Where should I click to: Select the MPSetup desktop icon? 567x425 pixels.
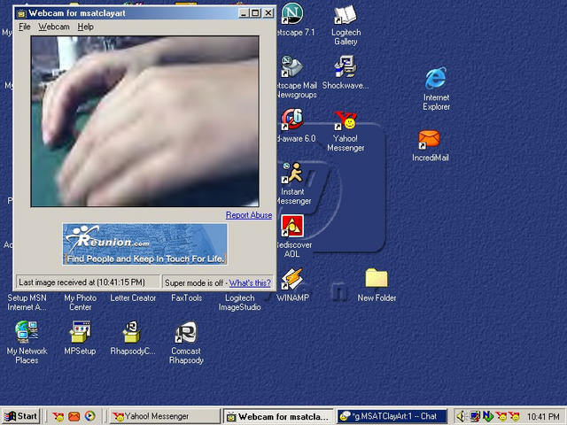pos(80,331)
